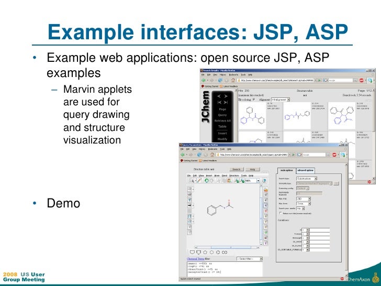The height and width of the screenshot is (286, 381).
Task: Open the Max hits dropdown
Action: click(x=304, y=199)
